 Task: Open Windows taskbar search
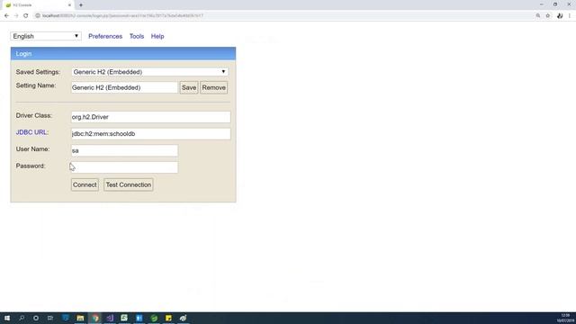[22, 318]
